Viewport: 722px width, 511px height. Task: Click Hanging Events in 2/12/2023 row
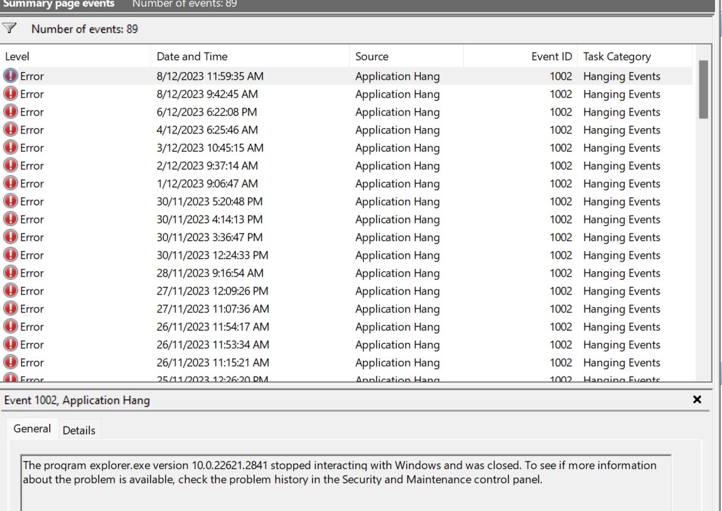[x=622, y=166]
